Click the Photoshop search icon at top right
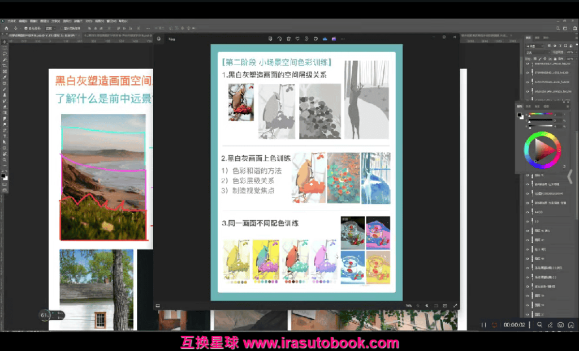The image size is (579, 351). 558,28
